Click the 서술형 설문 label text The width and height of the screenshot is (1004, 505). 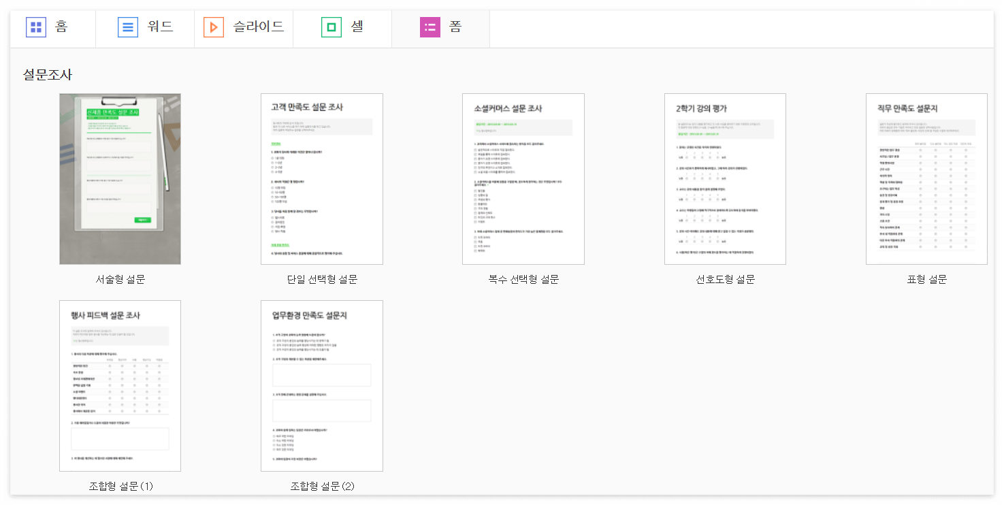click(x=120, y=278)
